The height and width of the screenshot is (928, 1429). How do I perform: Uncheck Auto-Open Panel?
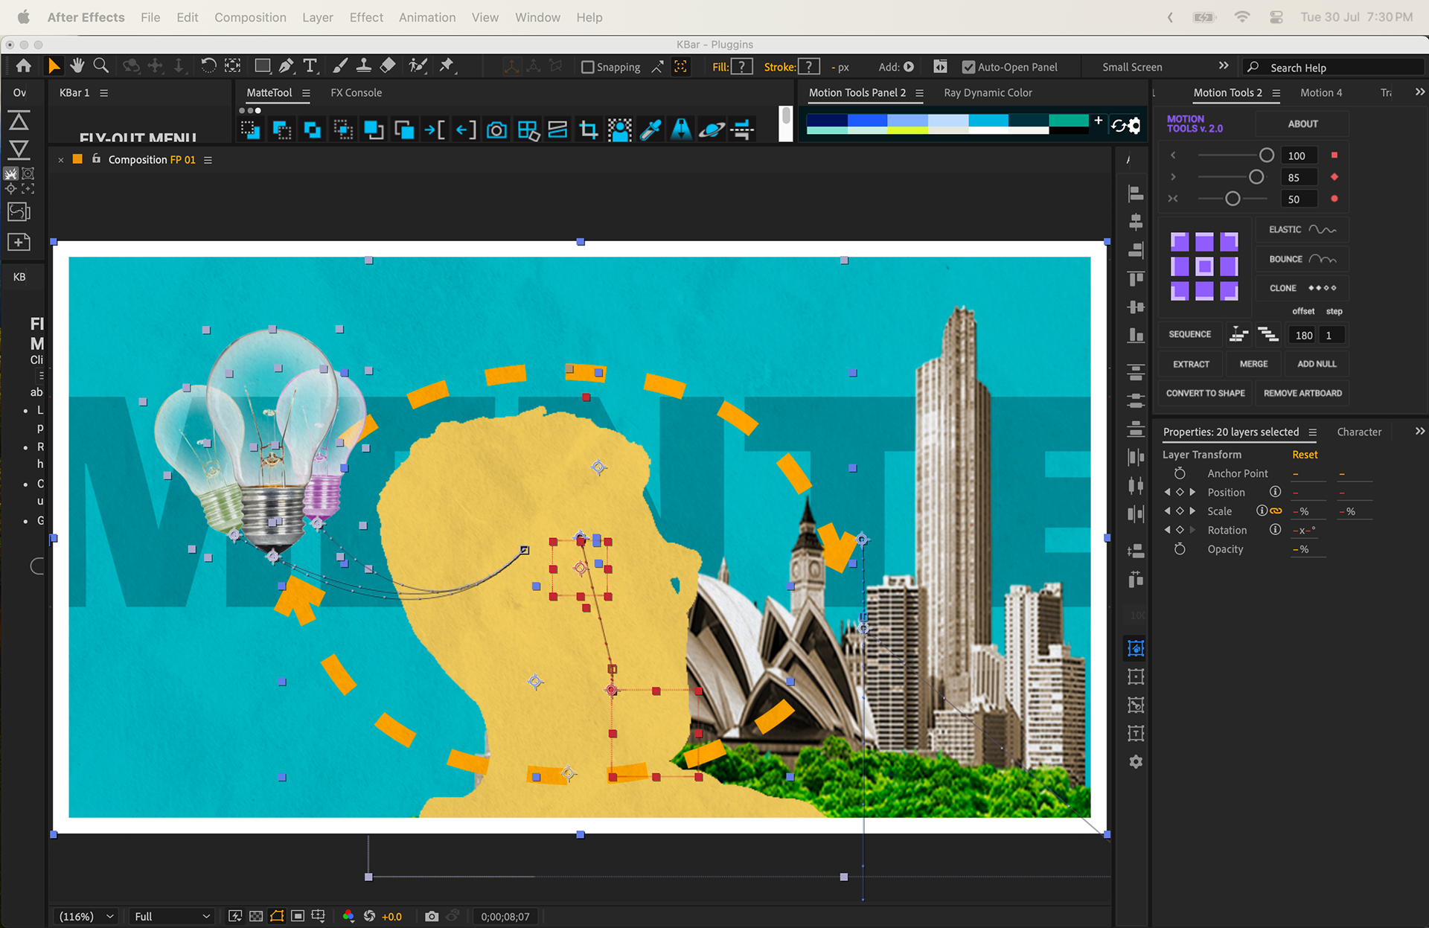point(968,67)
